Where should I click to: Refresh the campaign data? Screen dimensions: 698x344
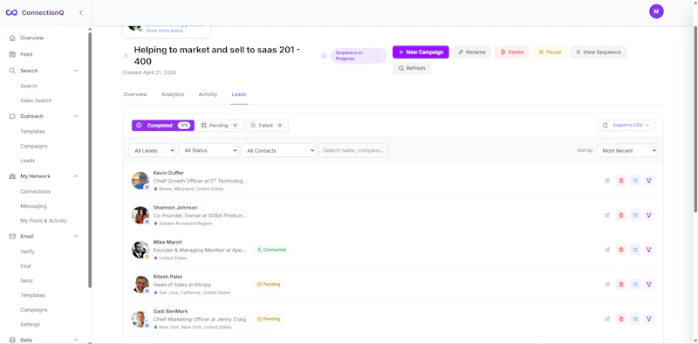tap(412, 68)
